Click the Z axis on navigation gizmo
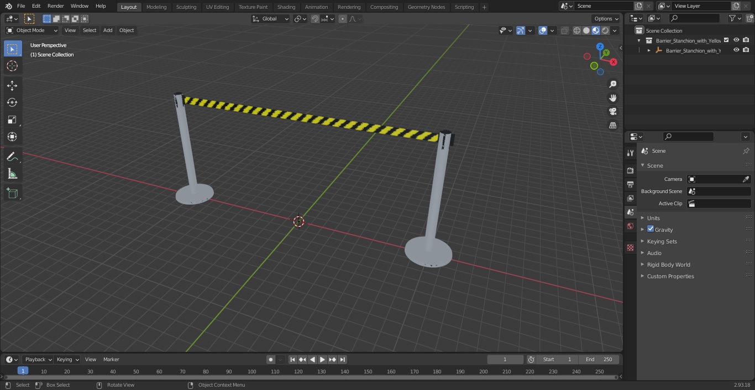The image size is (755, 390). tap(601, 47)
